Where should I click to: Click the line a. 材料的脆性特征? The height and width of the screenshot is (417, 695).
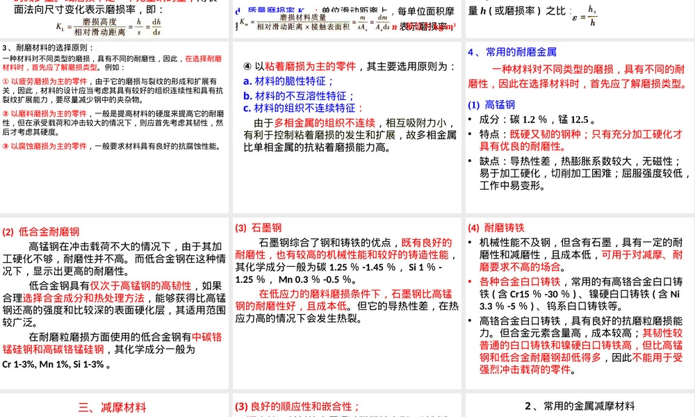point(288,81)
